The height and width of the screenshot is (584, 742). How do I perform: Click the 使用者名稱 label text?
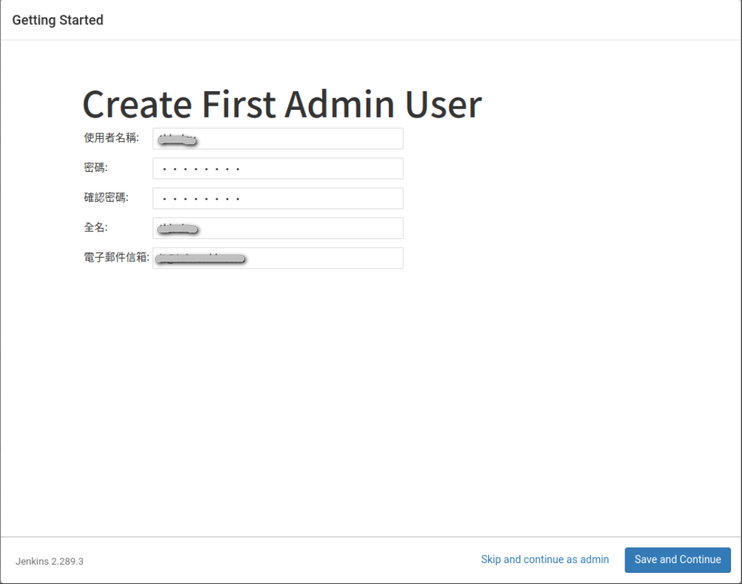[111, 138]
